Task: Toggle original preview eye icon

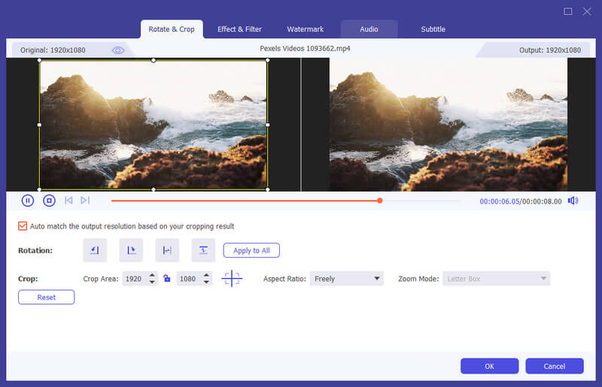Action: point(118,50)
